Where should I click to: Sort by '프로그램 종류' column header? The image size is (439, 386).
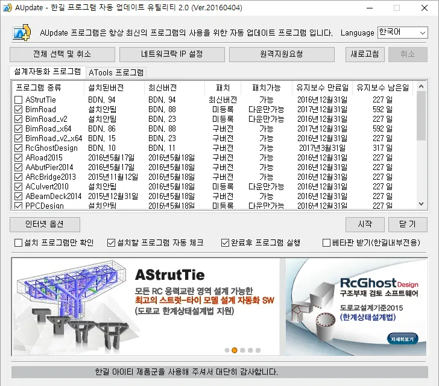pos(48,87)
